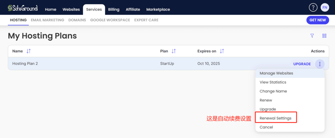Switch to grid view icon
The width and height of the screenshot is (335, 138).
coord(324,36)
